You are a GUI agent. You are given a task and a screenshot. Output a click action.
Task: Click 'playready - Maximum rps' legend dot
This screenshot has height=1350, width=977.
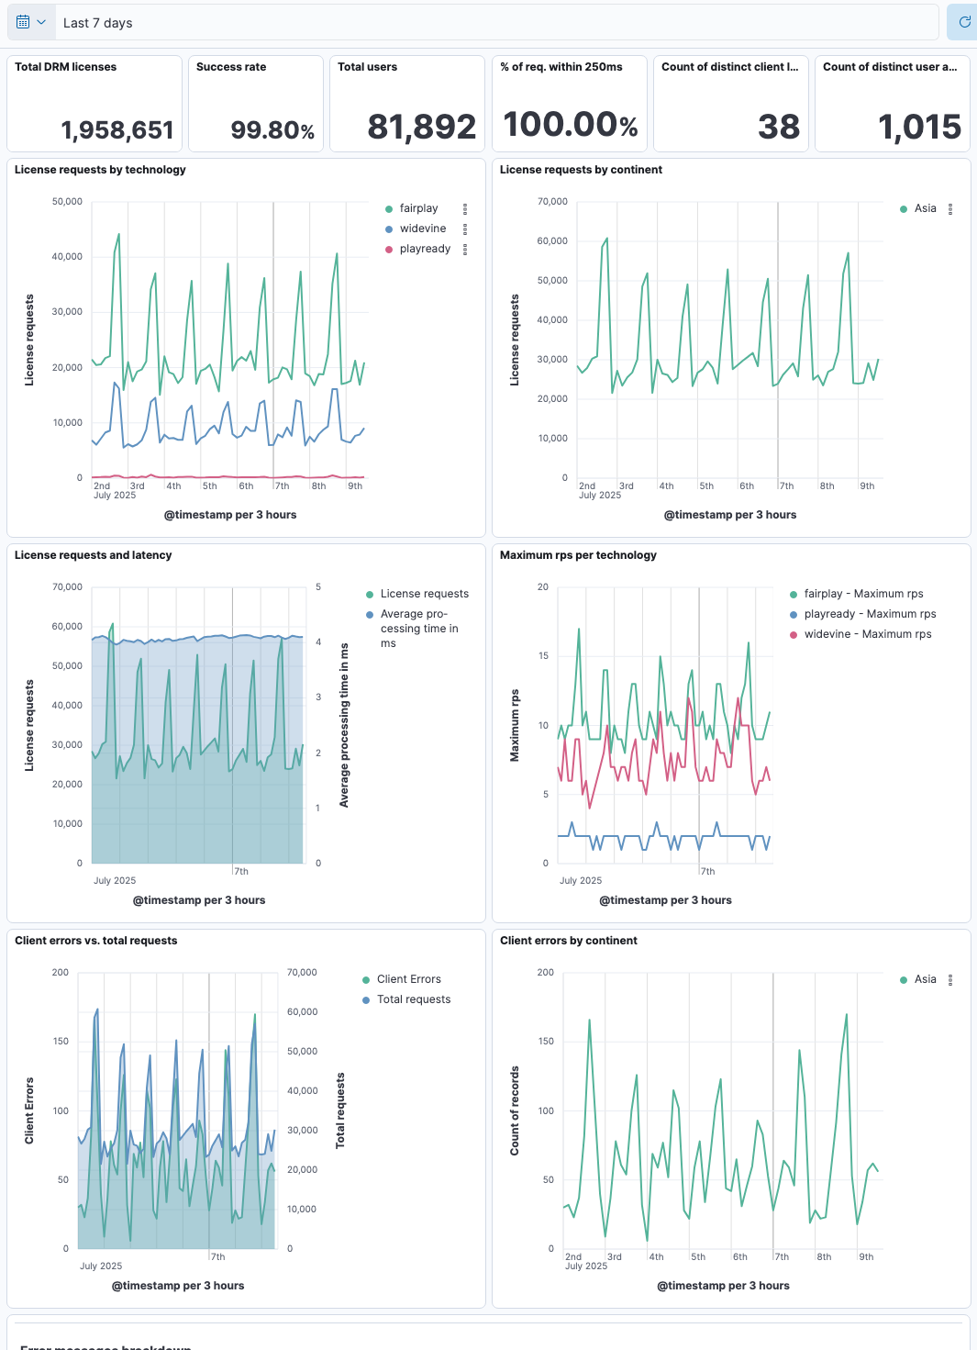pyautogui.click(x=794, y=615)
